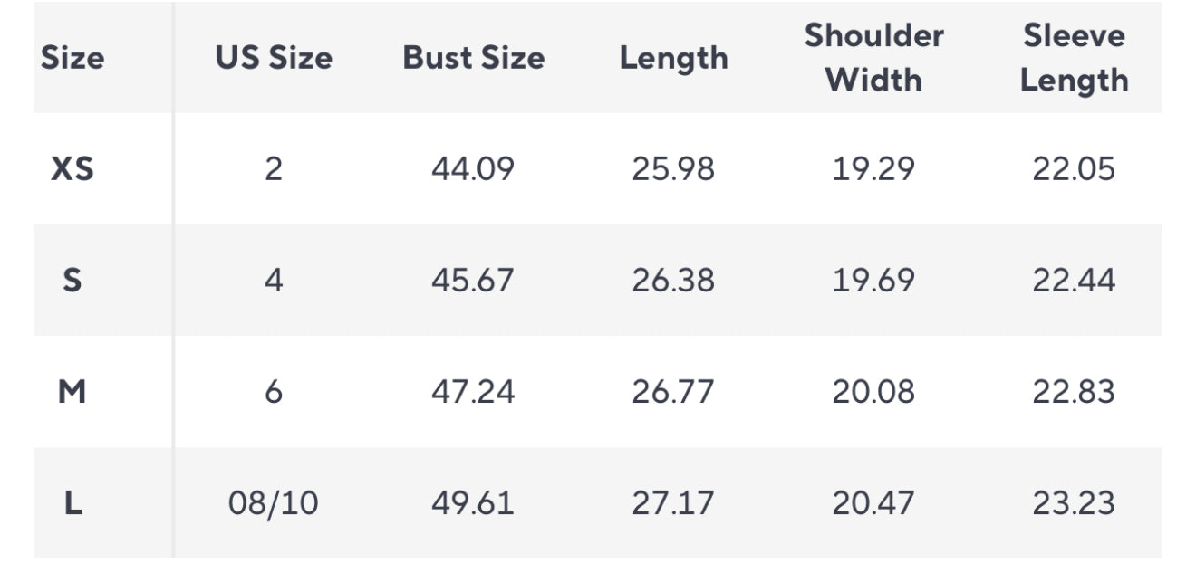Click the 27.17 length cell

pos(673,503)
